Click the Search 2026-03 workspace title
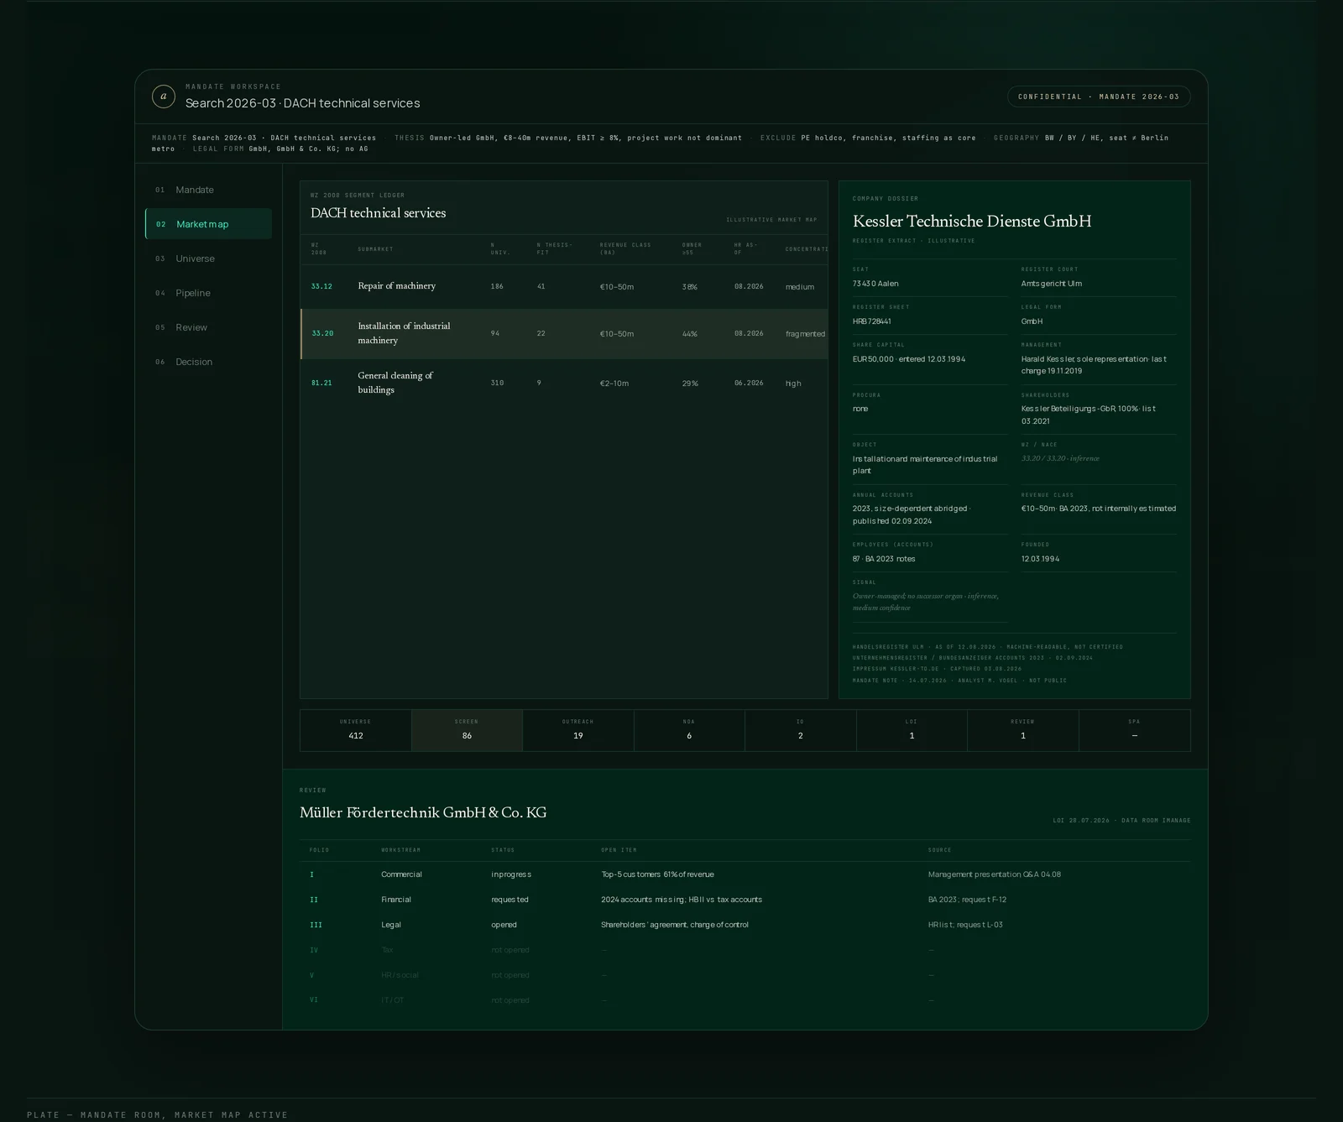The image size is (1343, 1122). coord(303,103)
